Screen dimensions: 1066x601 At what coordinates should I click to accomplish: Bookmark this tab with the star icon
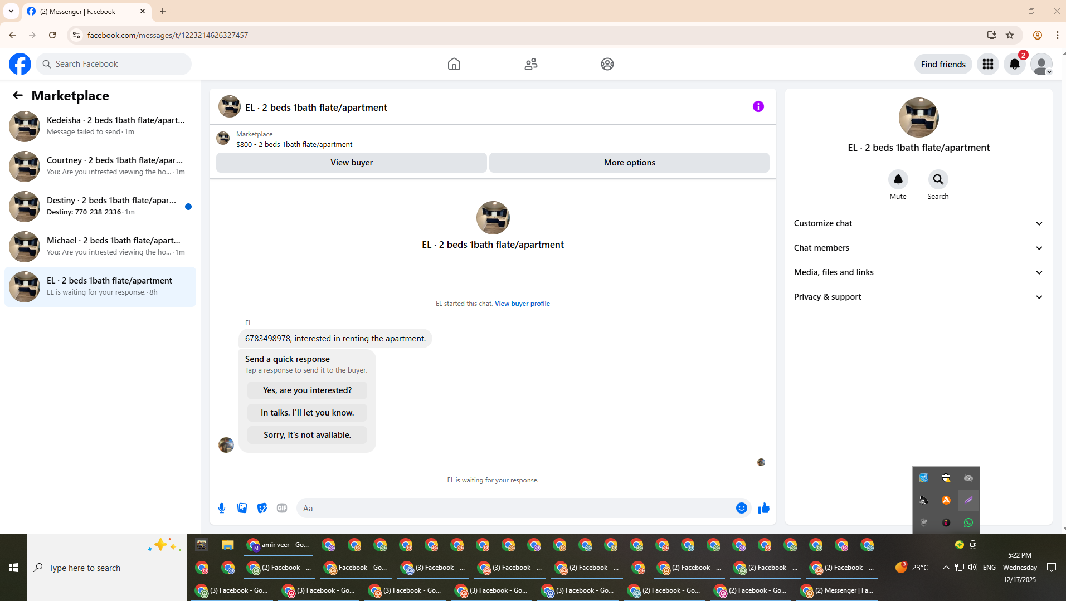click(1010, 35)
